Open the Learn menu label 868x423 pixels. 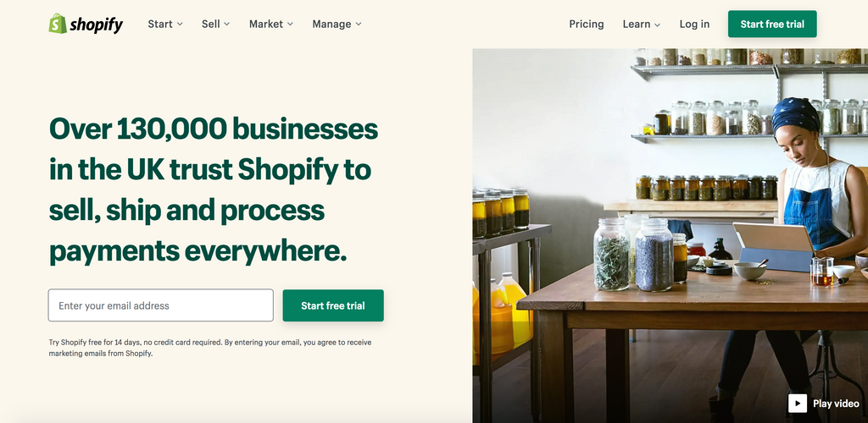(x=636, y=24)
